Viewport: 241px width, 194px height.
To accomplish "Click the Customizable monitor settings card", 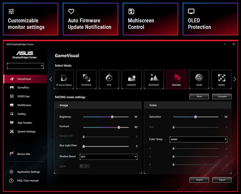I will [x=31, y=19].
